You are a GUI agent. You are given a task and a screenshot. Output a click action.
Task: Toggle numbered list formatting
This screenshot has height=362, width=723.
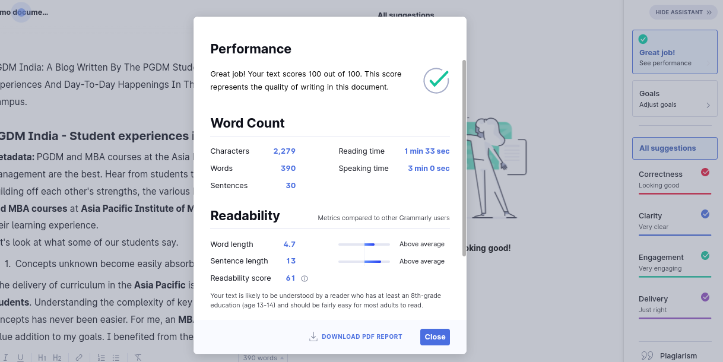101,358
